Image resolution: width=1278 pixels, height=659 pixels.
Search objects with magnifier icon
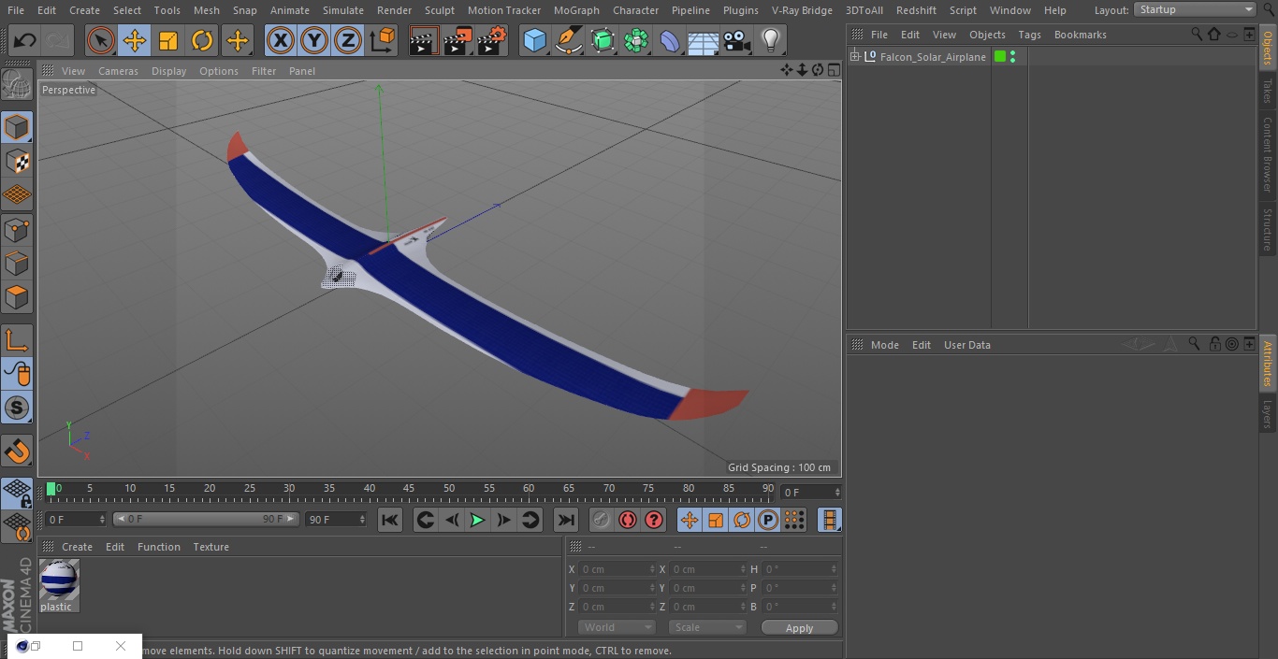1196,35
